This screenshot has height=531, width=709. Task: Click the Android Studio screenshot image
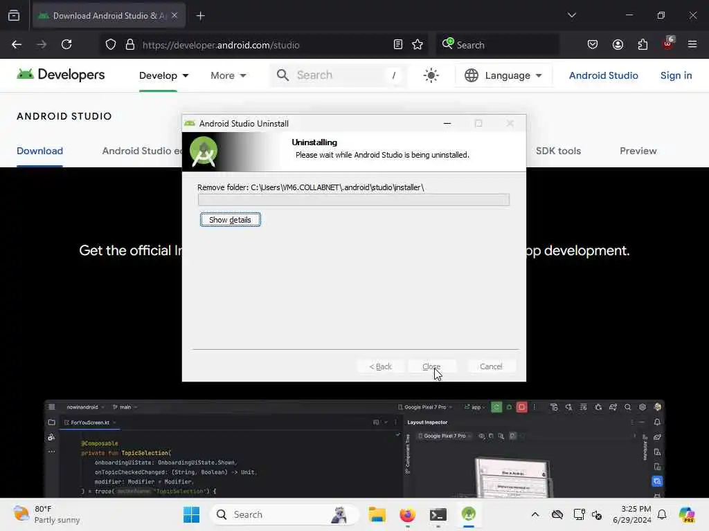[x=354, y=449]
